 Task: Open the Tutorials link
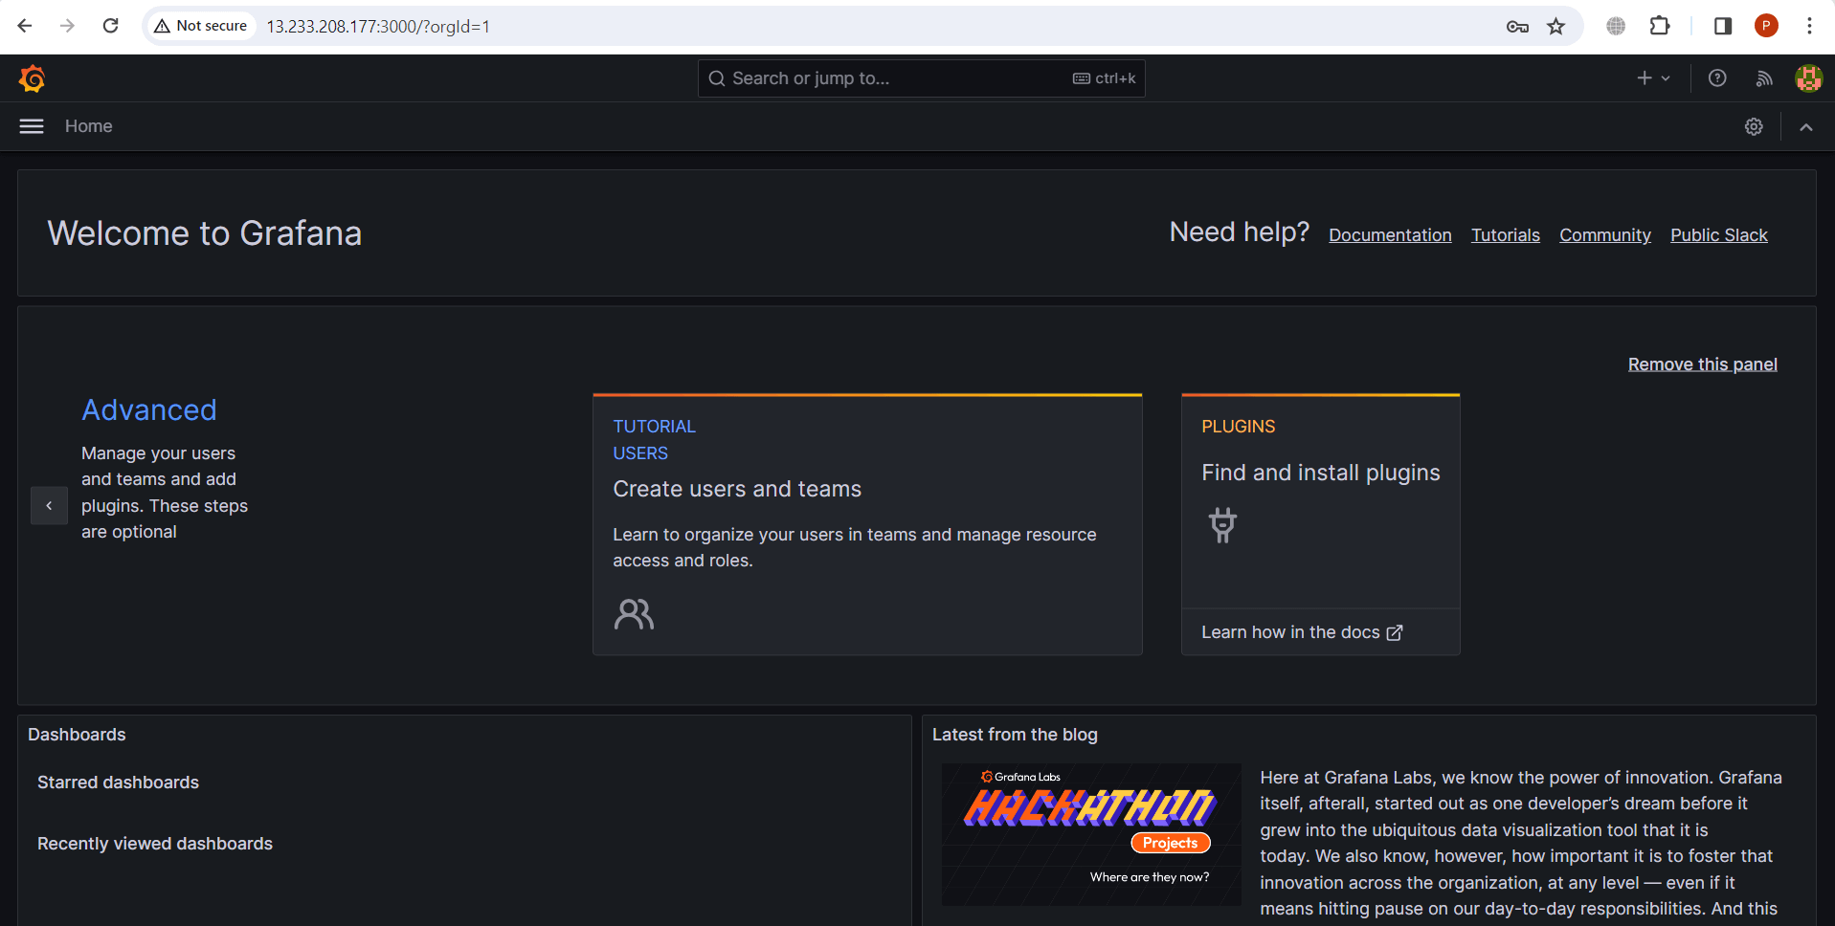(1506, 235)
